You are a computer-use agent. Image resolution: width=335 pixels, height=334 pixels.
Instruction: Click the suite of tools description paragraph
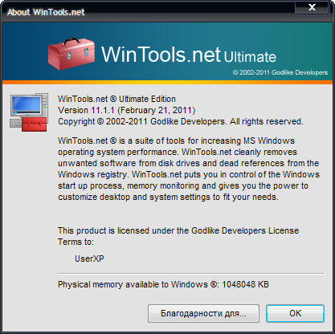pos(189,169)
